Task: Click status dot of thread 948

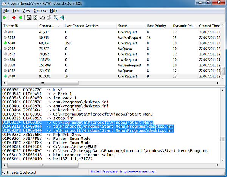Action: tap(5, 32)
